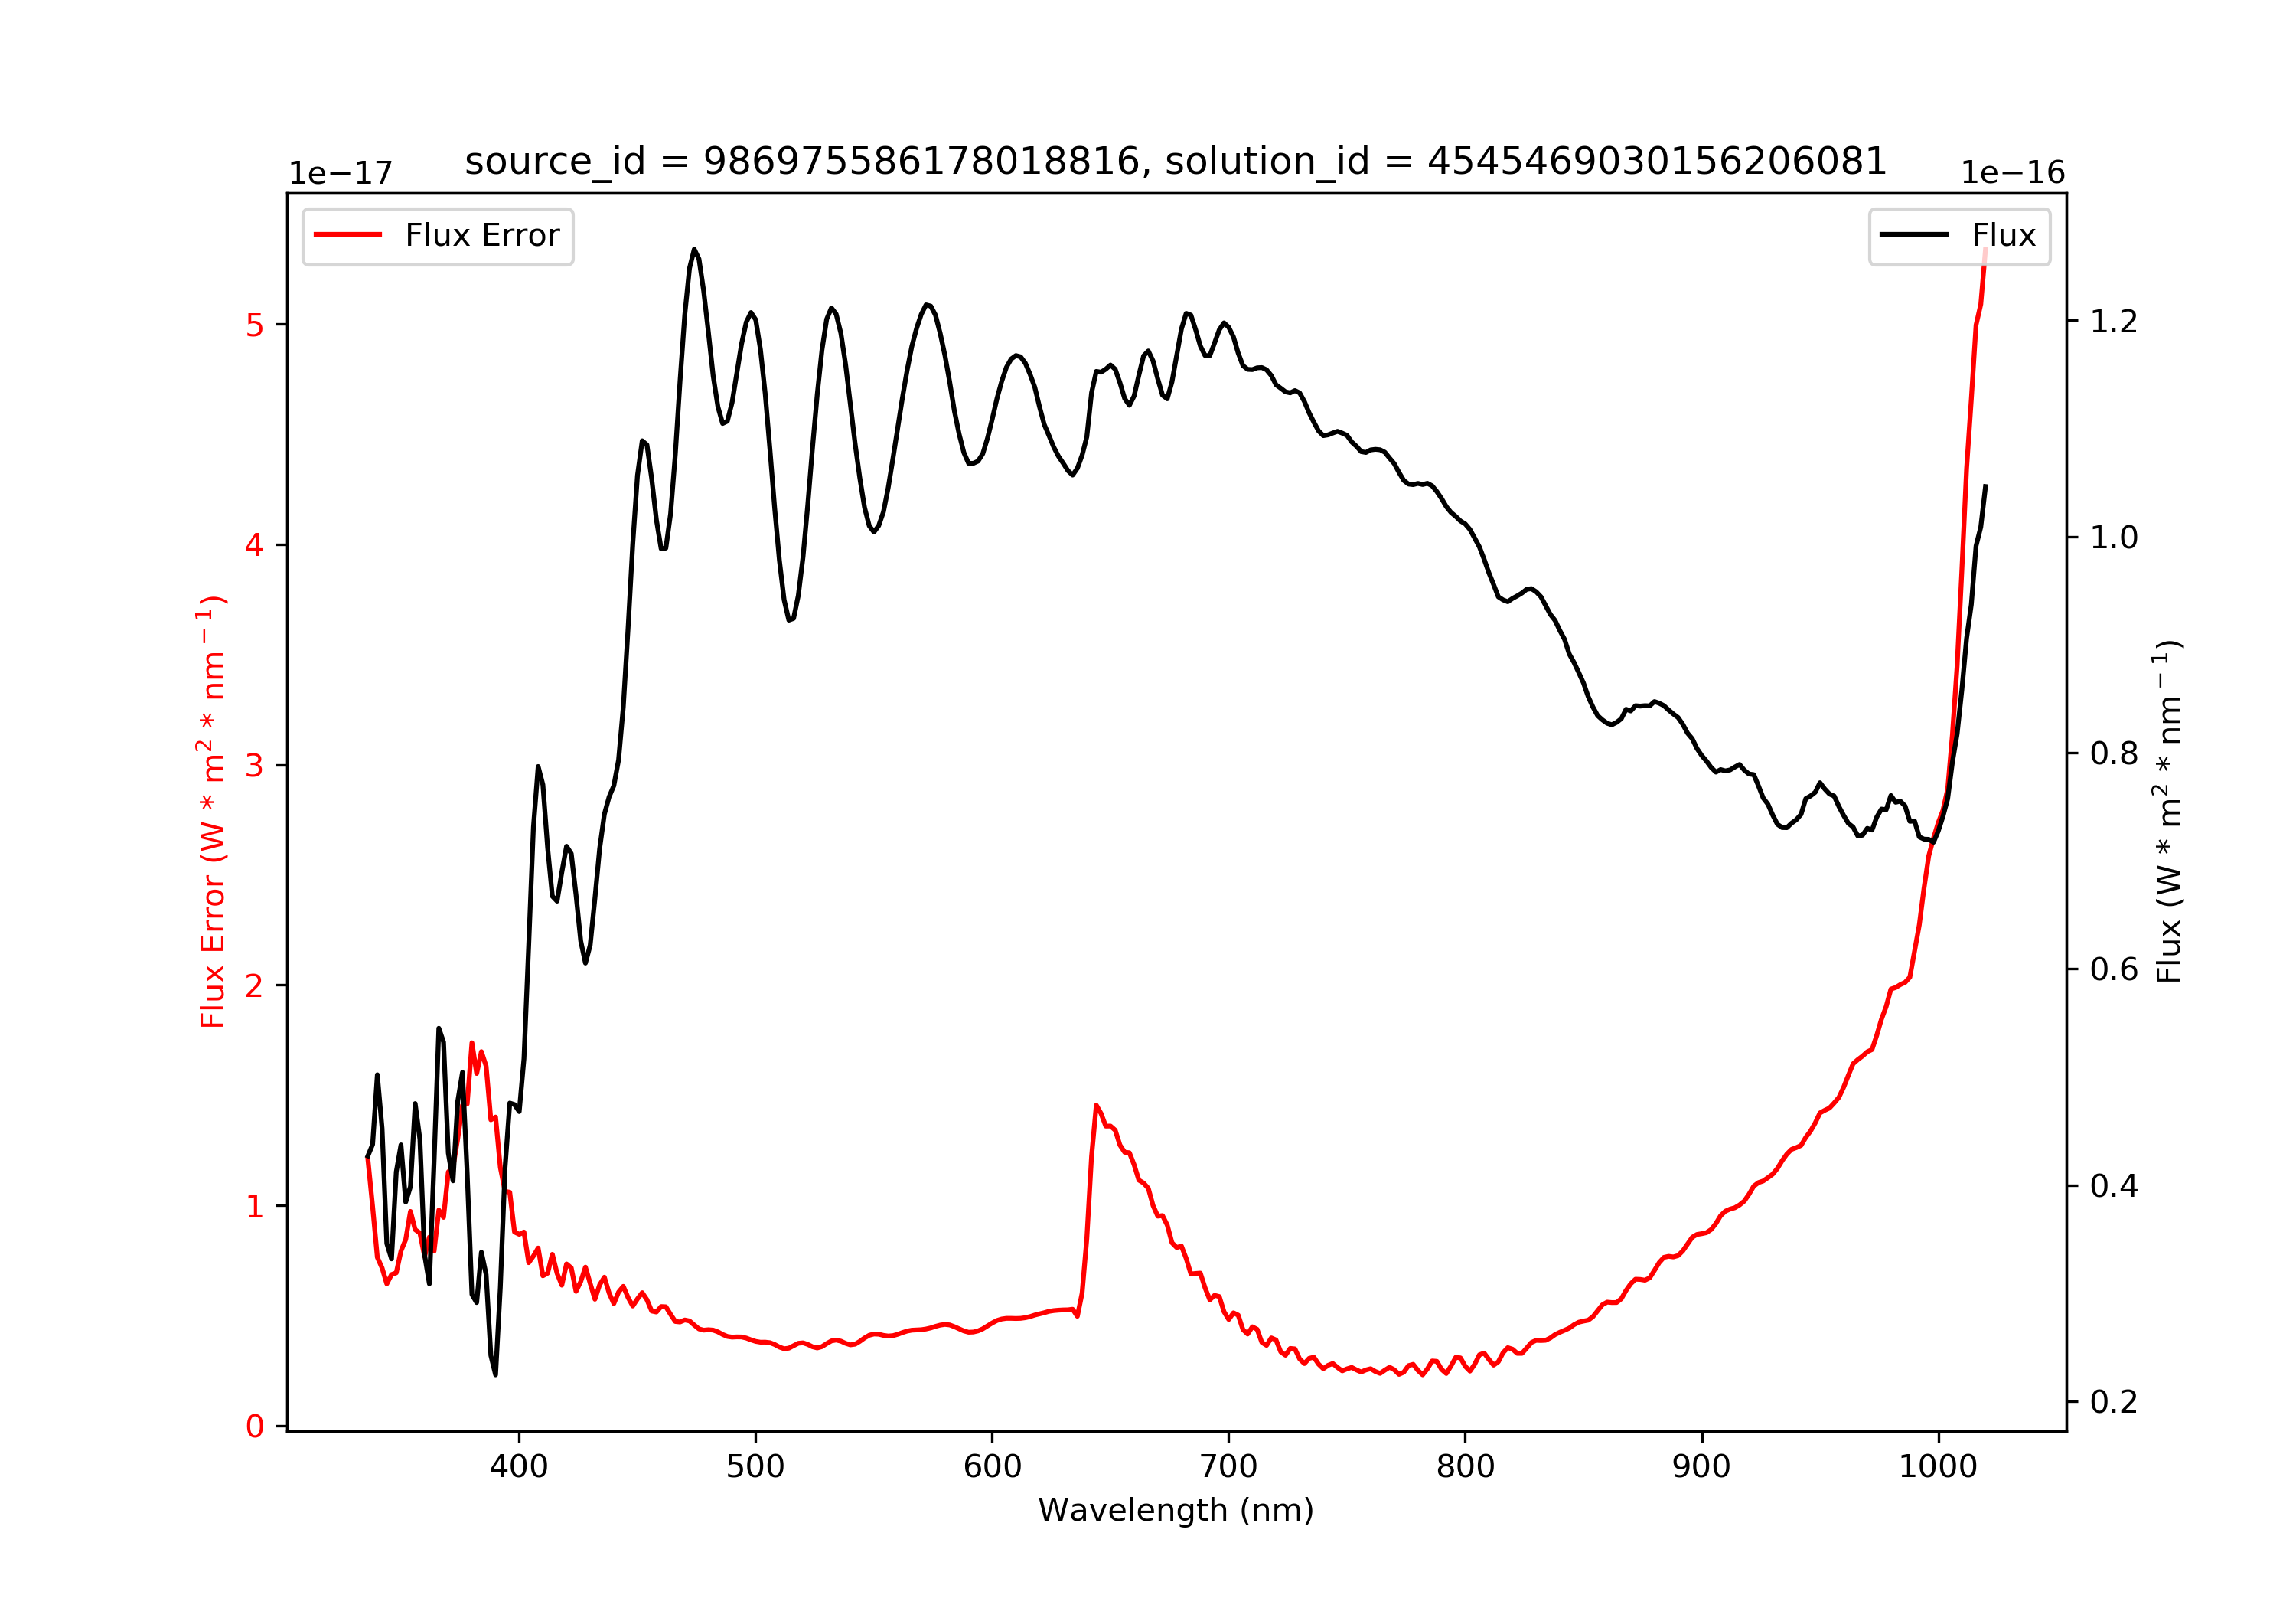Click the red Flux Error y-axis label
Screen dimensions: 2296x1608
point(213,812)
